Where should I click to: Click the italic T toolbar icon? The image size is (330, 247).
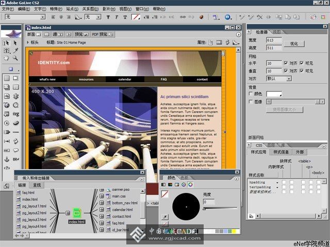(x=117, y=17)
